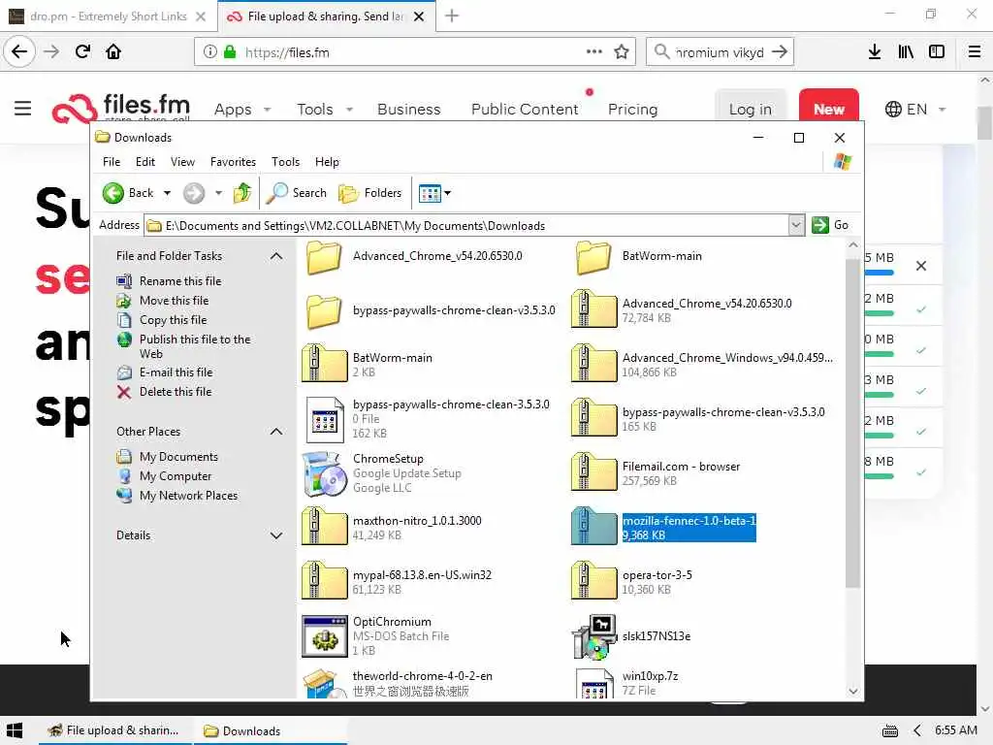993x745 pixels.
Task: Click Publish this file to the Web
Action: tap(195, 346)
